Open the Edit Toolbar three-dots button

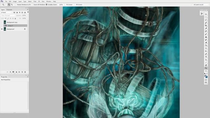click(x=206, y=71)
